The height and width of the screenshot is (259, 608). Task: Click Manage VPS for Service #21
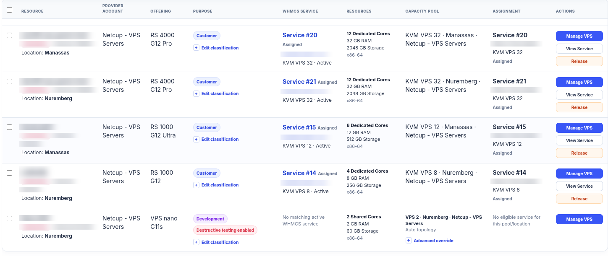click(579, 82)
